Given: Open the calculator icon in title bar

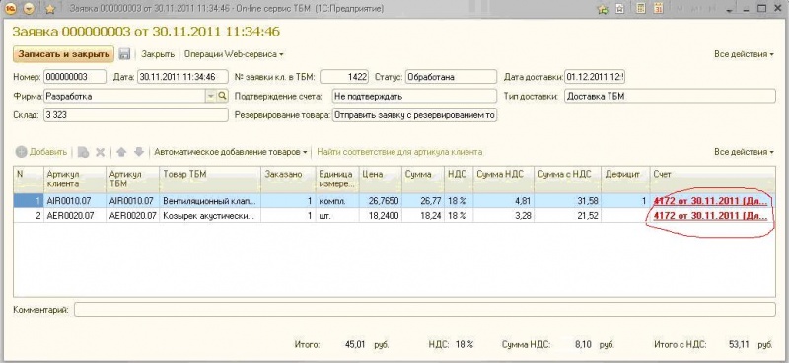Looking at the screenshot, I should (640, 8).
